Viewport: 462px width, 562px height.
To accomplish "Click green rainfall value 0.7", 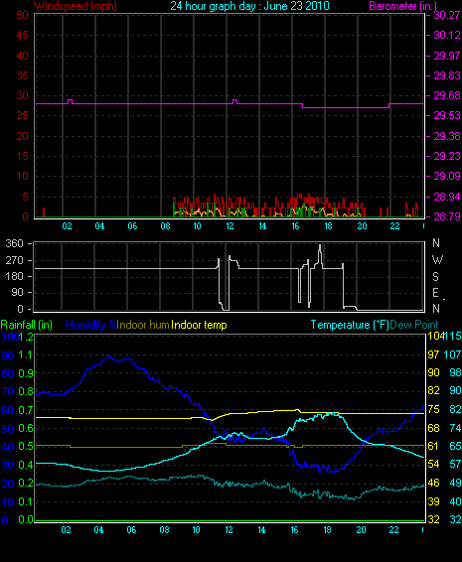I will [x=25, y=410].
